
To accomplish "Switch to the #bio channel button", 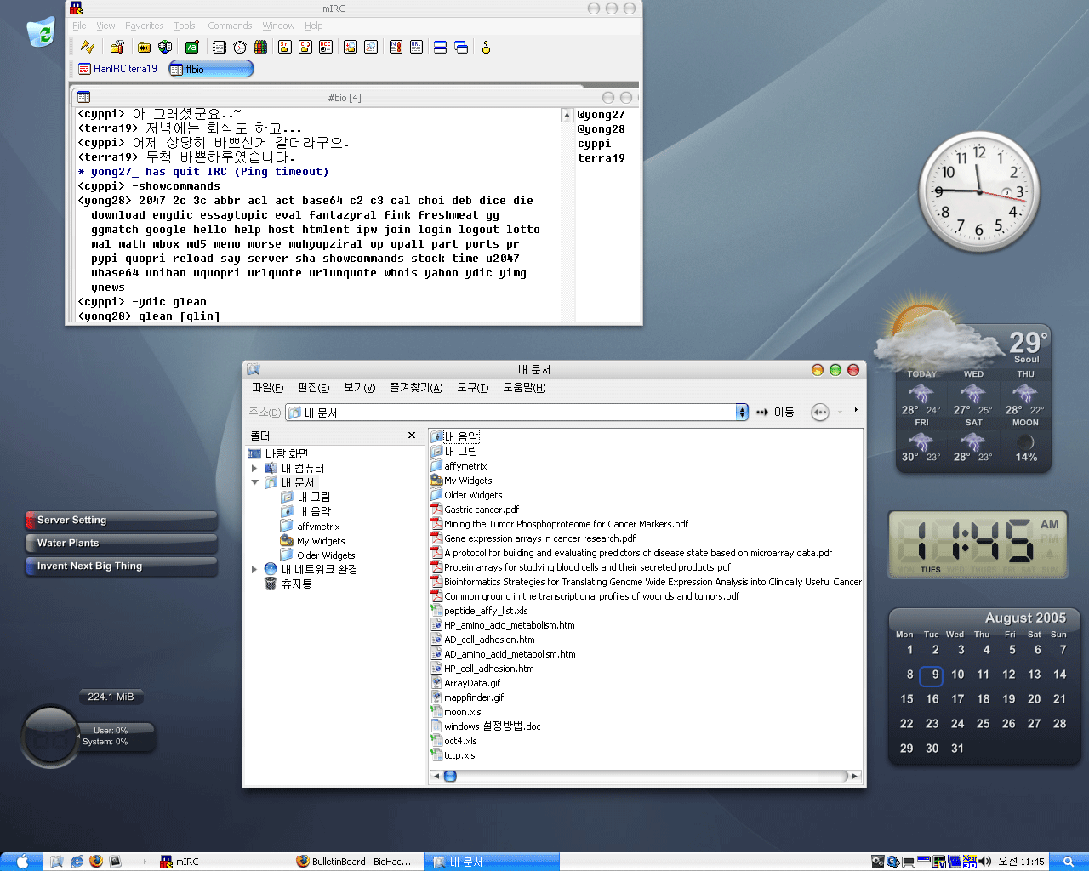I will pos(211,69).
